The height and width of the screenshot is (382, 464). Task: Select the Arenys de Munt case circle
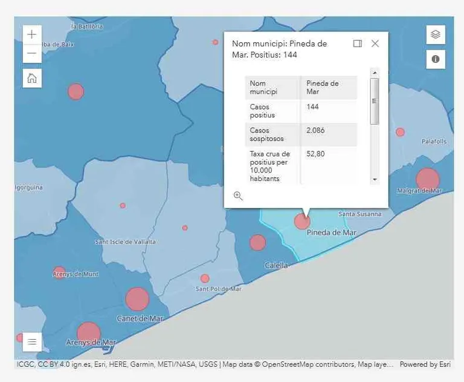(59, 272)
